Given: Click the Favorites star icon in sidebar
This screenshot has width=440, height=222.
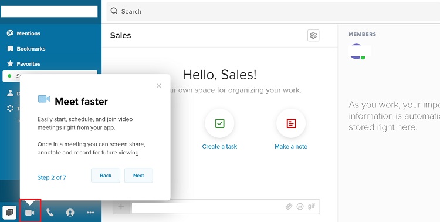Looking at the screenshot, I should pos(10,64).
